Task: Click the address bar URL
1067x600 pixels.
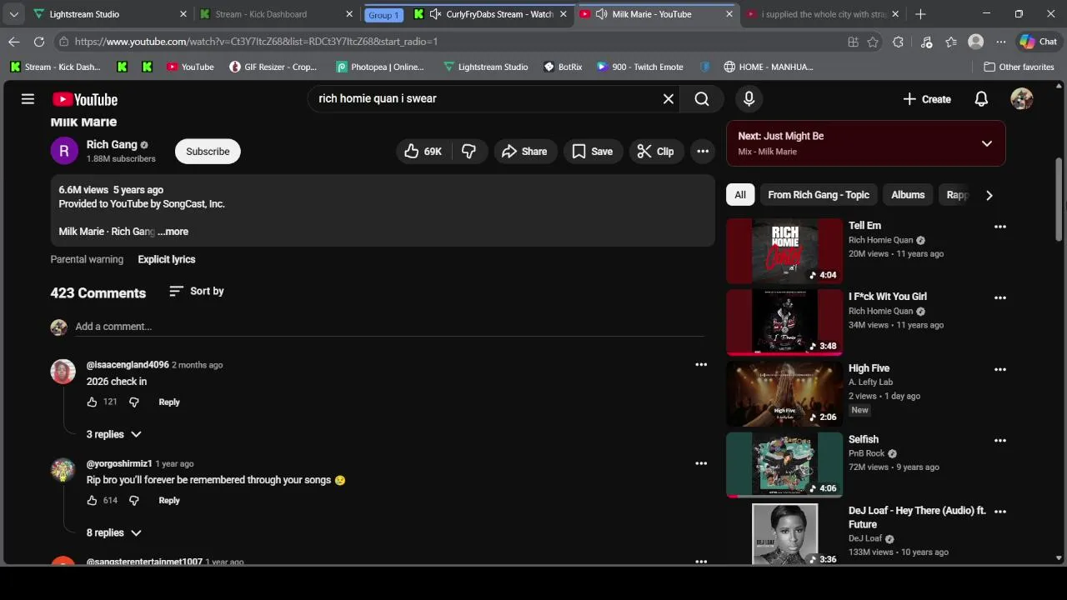Action: [256, 42]
